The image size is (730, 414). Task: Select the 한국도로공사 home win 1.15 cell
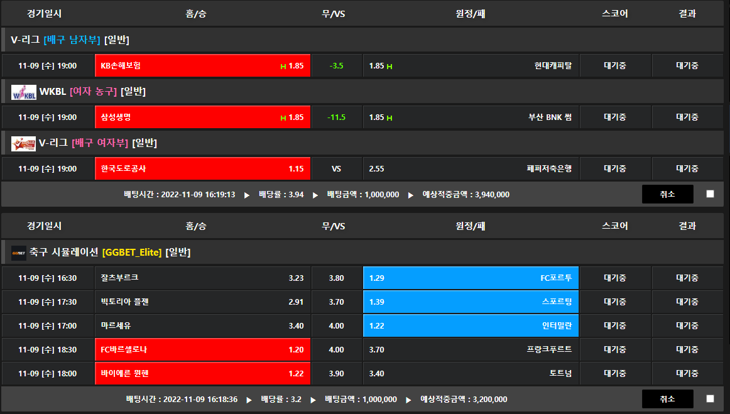(202, 169)
